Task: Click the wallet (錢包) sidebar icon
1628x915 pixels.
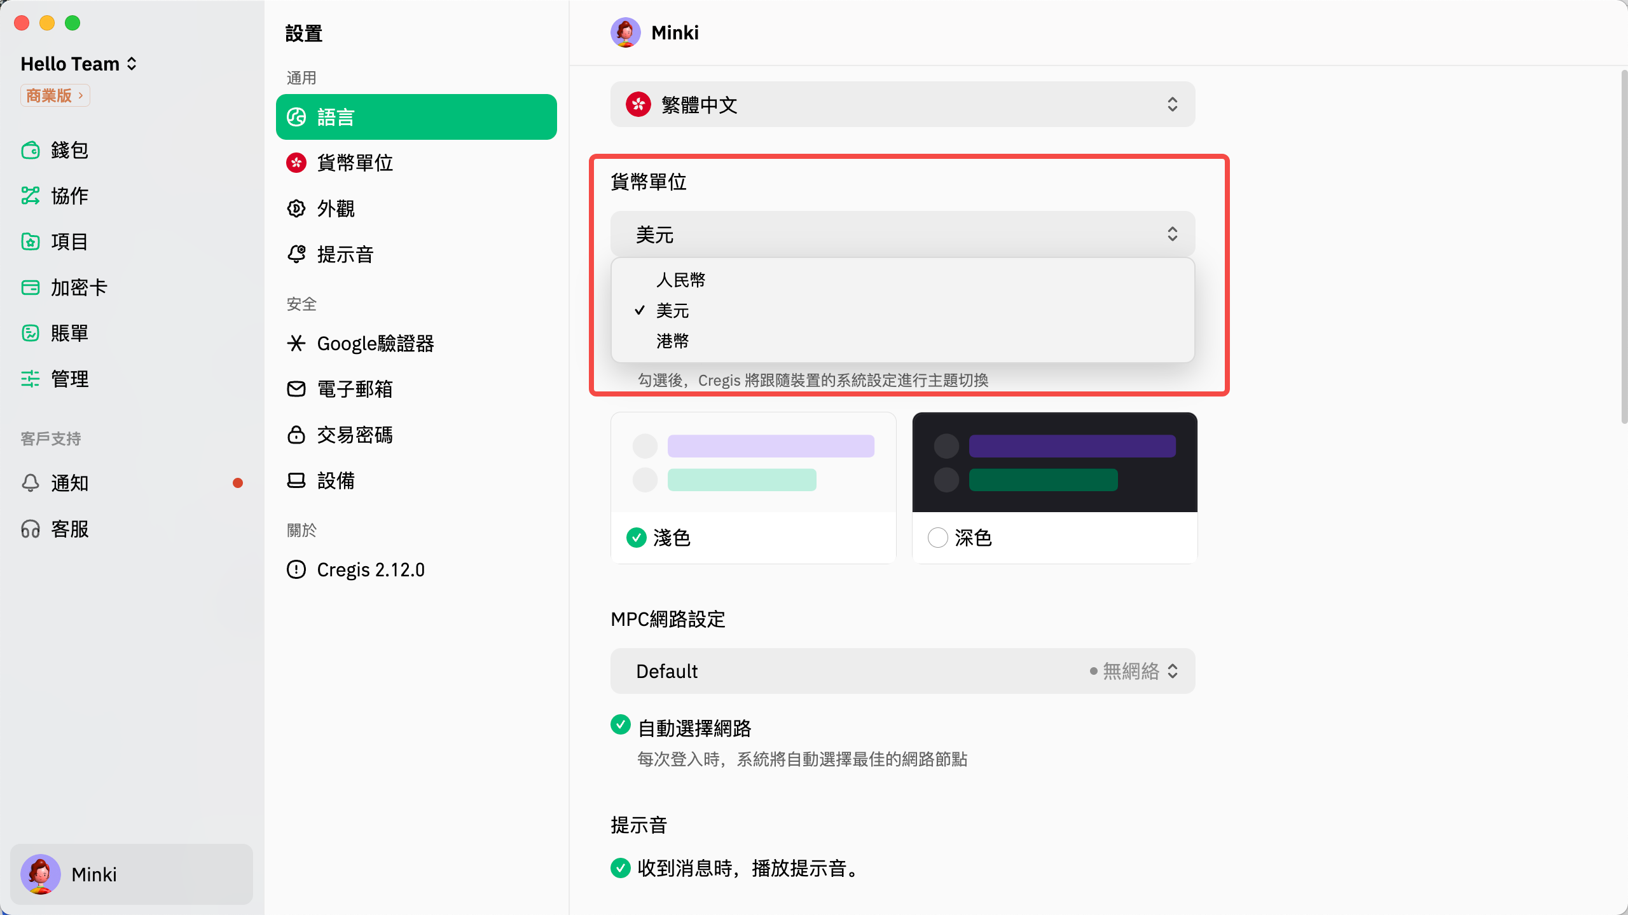Action: pos(30,151)
